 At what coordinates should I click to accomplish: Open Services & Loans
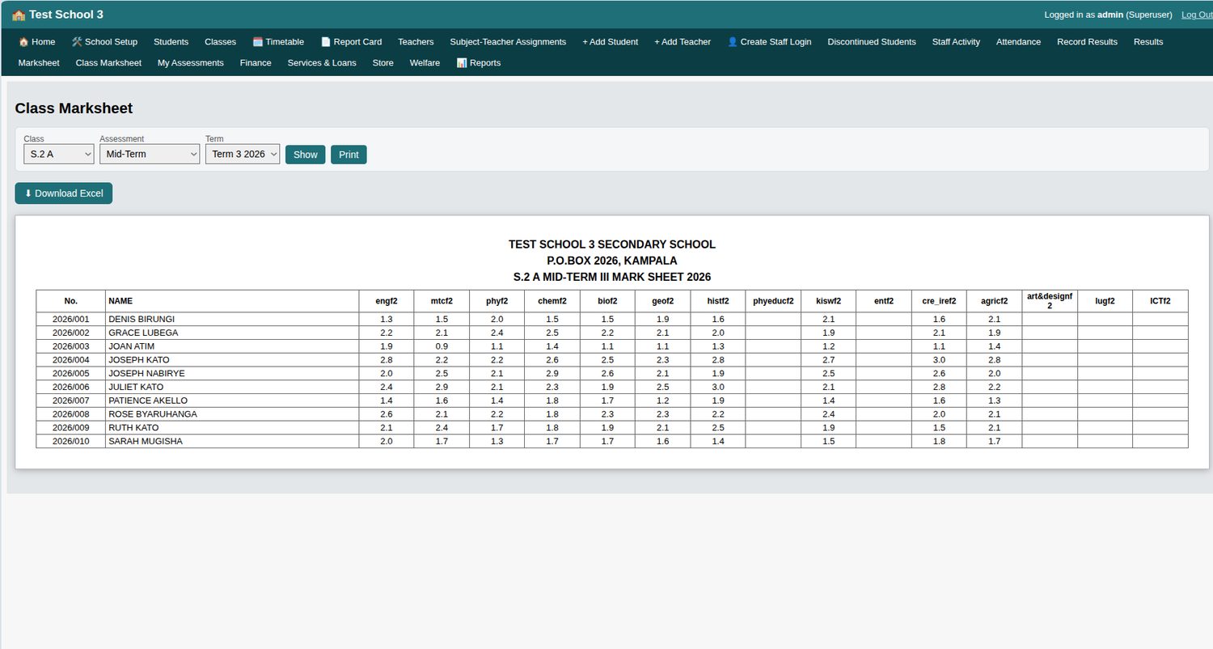point(322,62)
